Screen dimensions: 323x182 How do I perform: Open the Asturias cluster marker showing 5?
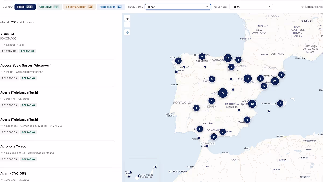click(202, 57)
